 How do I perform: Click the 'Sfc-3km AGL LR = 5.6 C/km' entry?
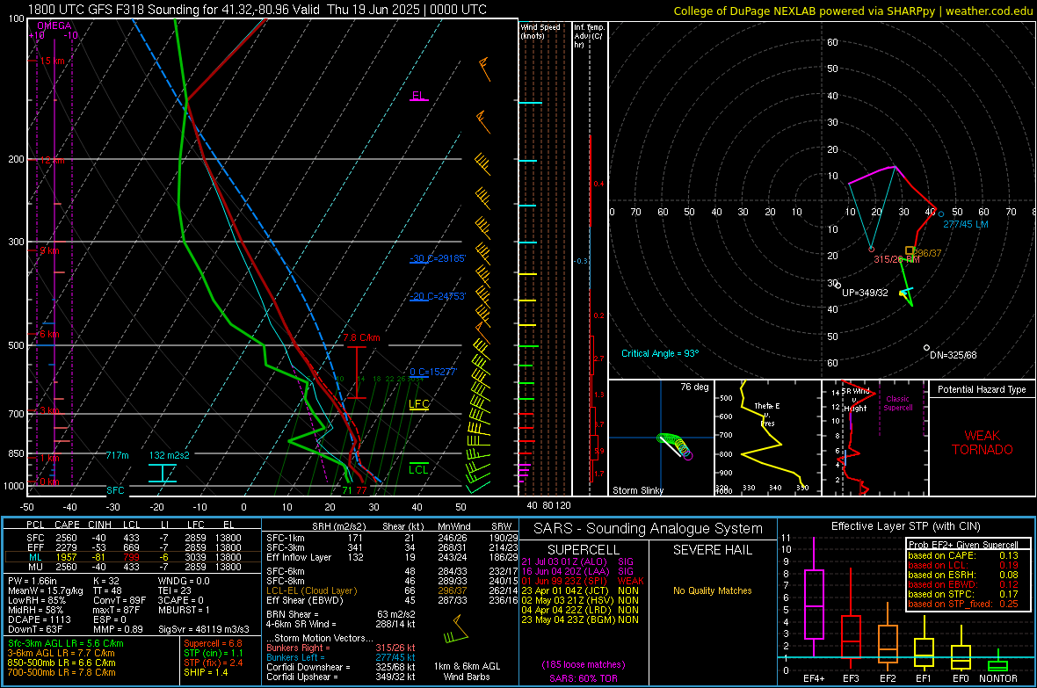click(x=66, y=643)
